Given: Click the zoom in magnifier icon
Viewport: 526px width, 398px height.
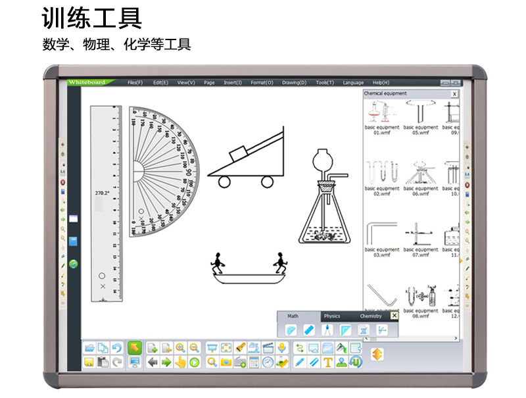Looking at the screenshot, I should [x=179, y=347].
